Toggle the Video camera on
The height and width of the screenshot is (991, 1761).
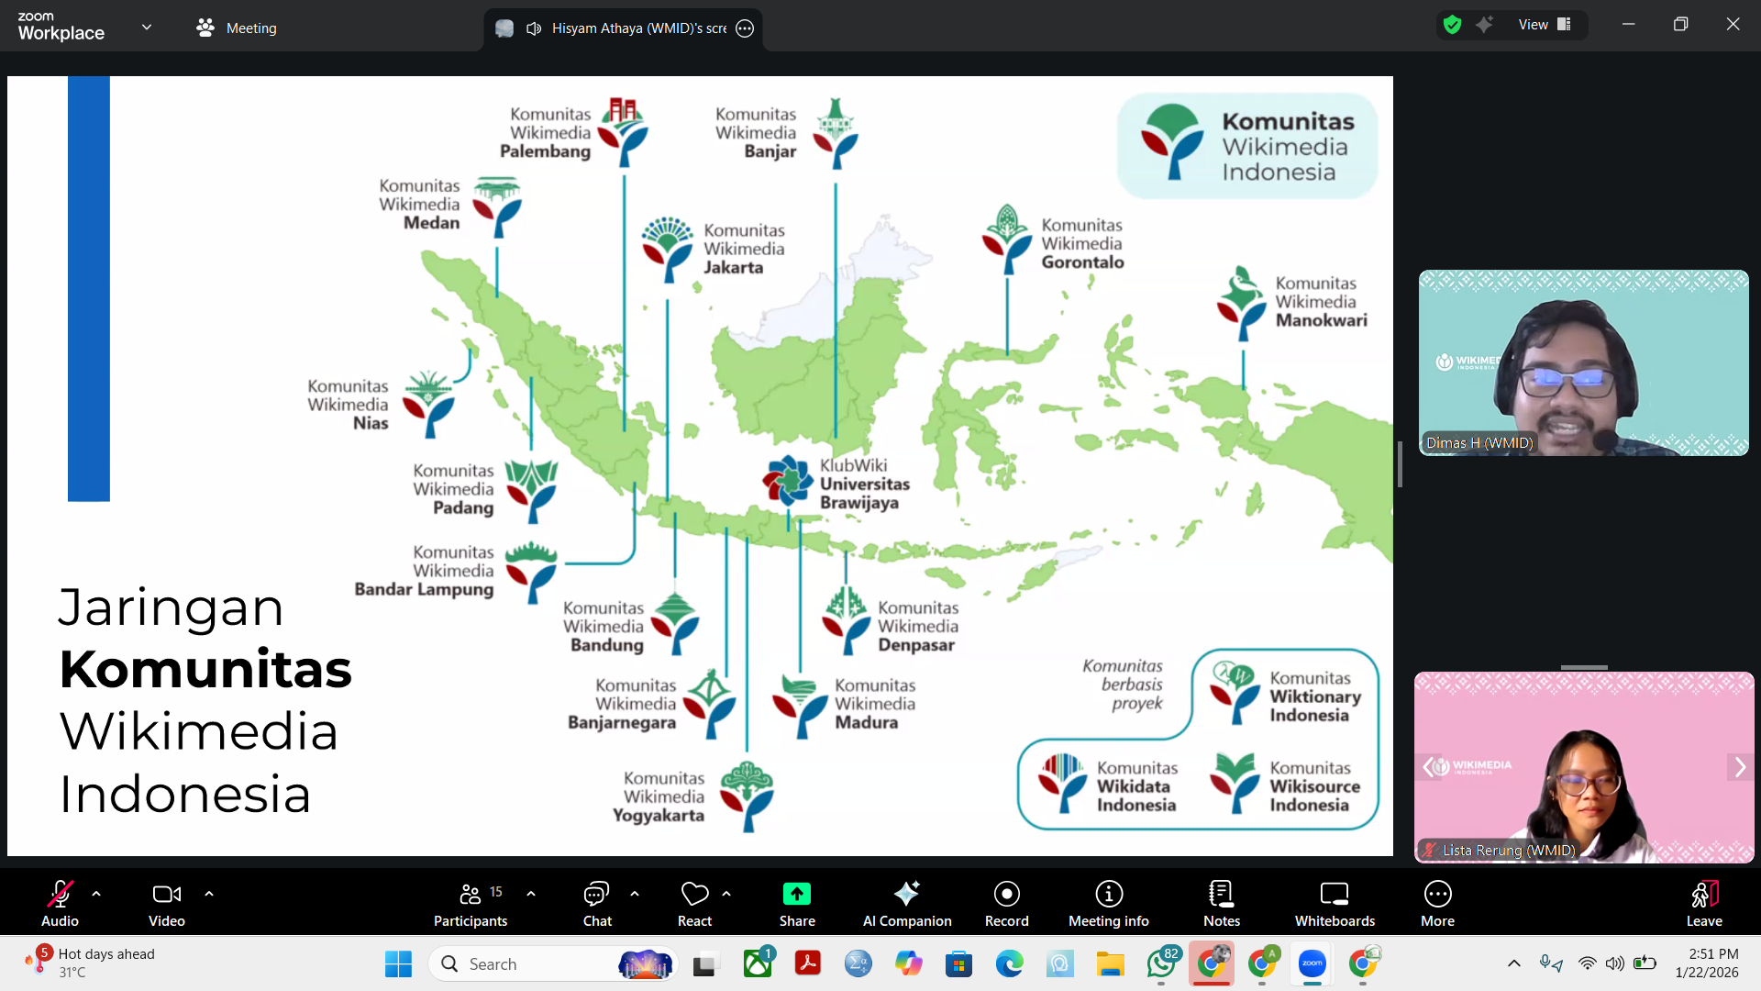166,902
